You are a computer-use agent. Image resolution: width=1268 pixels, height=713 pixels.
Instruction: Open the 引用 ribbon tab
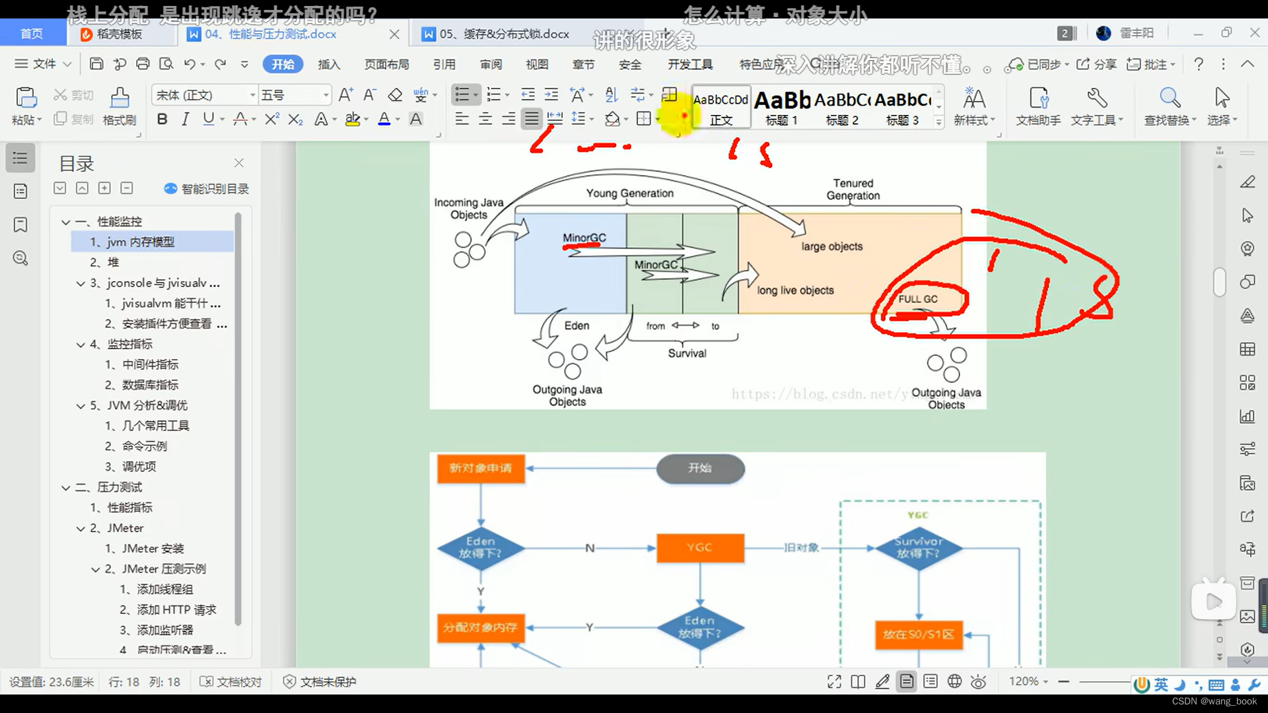[444, 64]
